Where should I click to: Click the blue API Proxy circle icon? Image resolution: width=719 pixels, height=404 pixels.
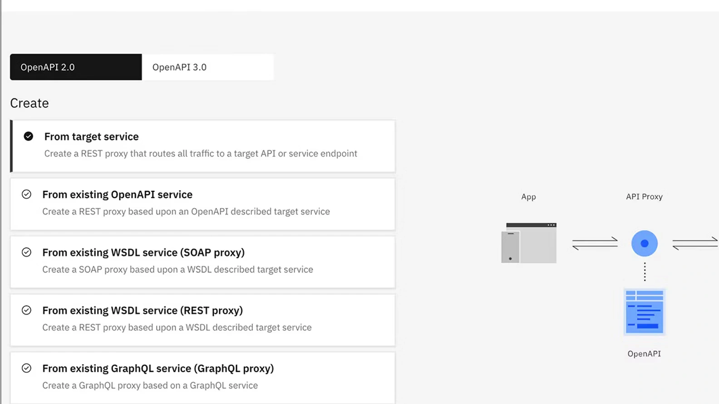(x=644, y=243)
